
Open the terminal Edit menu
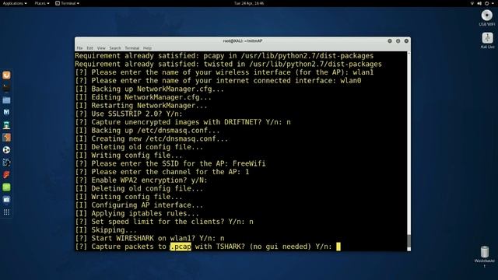tap(90, 48)
